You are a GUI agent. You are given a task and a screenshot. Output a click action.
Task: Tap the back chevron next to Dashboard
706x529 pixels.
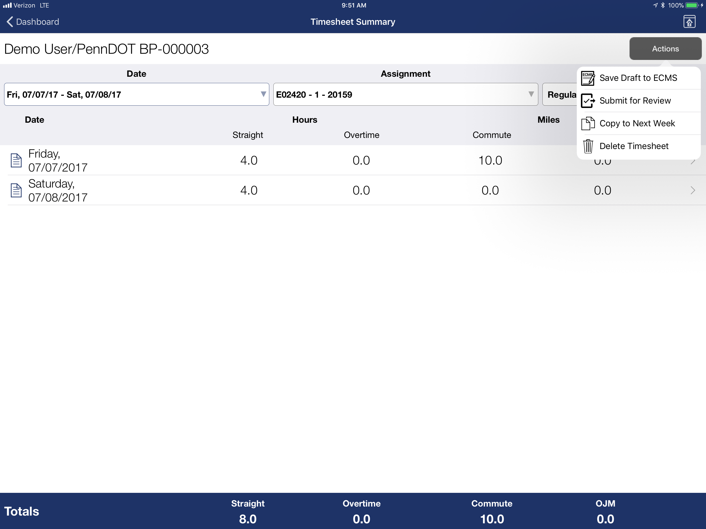(x=10, y=22)
